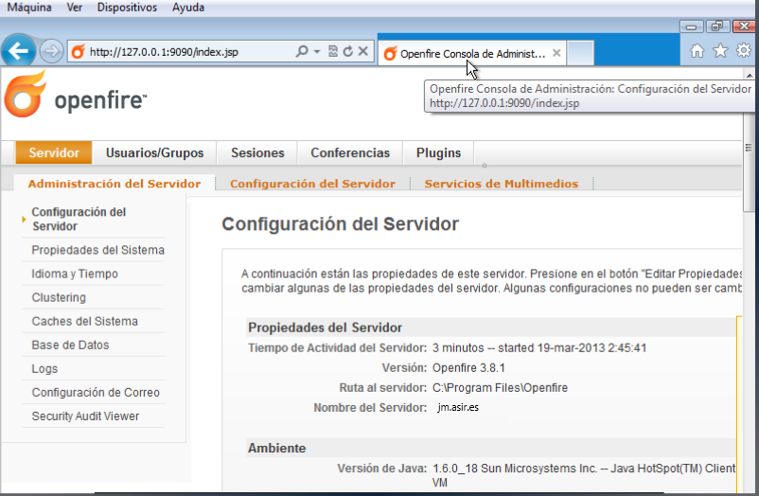Open Favorites with the star icon
The image size is (759, 496).
pos(720,51)
